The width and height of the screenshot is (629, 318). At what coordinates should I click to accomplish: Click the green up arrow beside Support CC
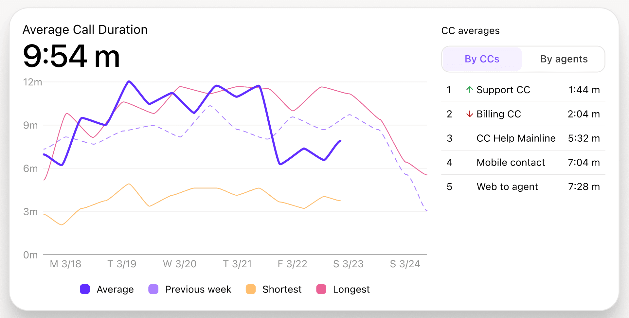[470, 90]
